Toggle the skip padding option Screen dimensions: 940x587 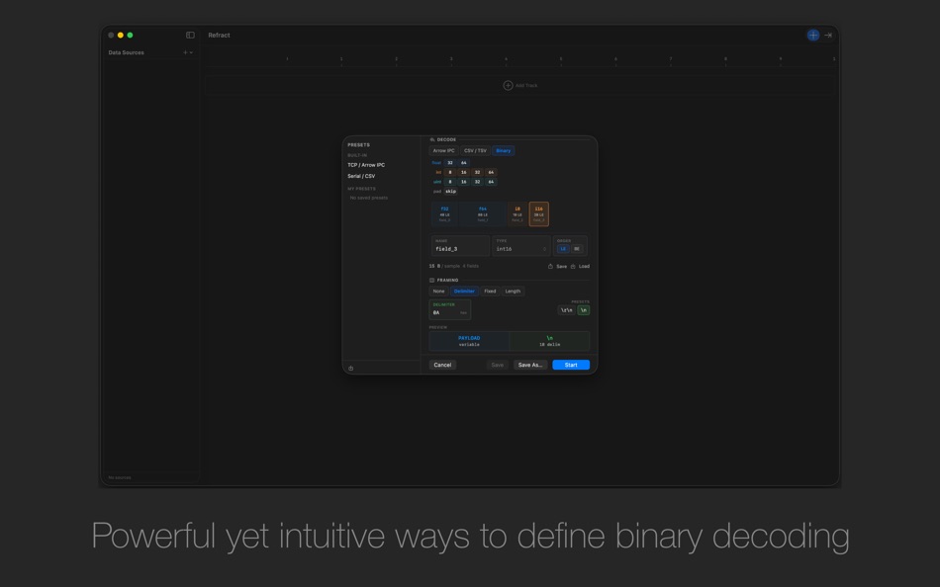click(450, 192)
